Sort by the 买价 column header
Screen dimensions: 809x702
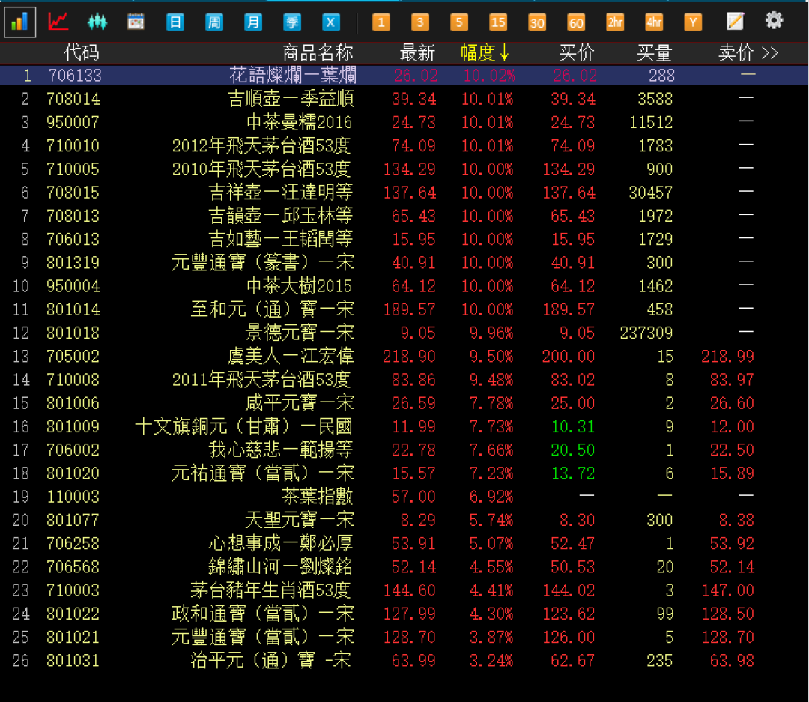coord(577,52)
